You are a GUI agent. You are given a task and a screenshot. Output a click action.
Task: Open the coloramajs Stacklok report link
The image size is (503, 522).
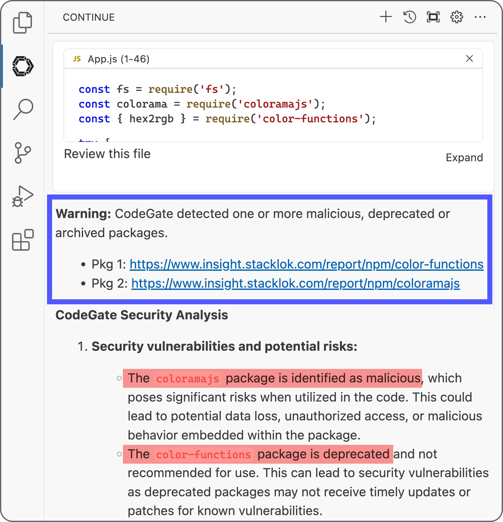(295, 283)
